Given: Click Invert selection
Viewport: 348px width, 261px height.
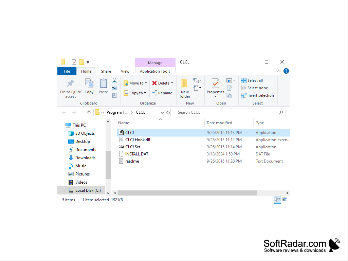Looking at the screenshot, I should coord(257,95).
